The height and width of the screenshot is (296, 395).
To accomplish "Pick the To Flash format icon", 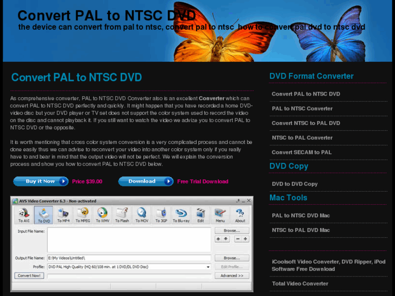I will tap(122, 215).
